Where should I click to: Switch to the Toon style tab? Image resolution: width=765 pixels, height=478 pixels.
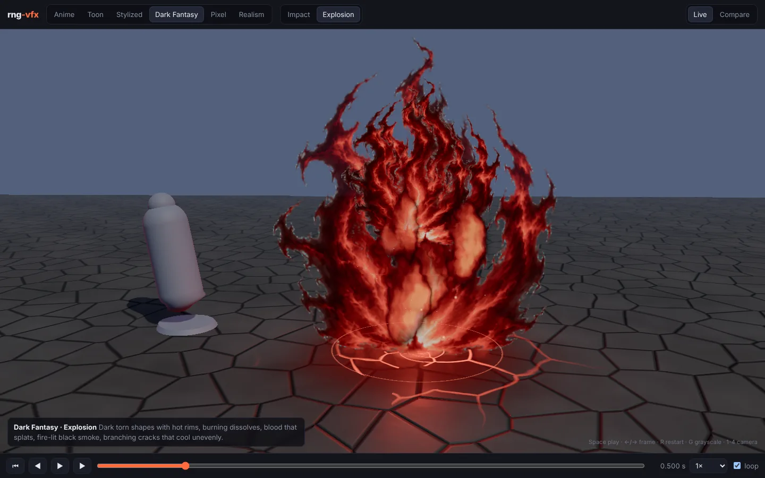[x=96, y=14]
